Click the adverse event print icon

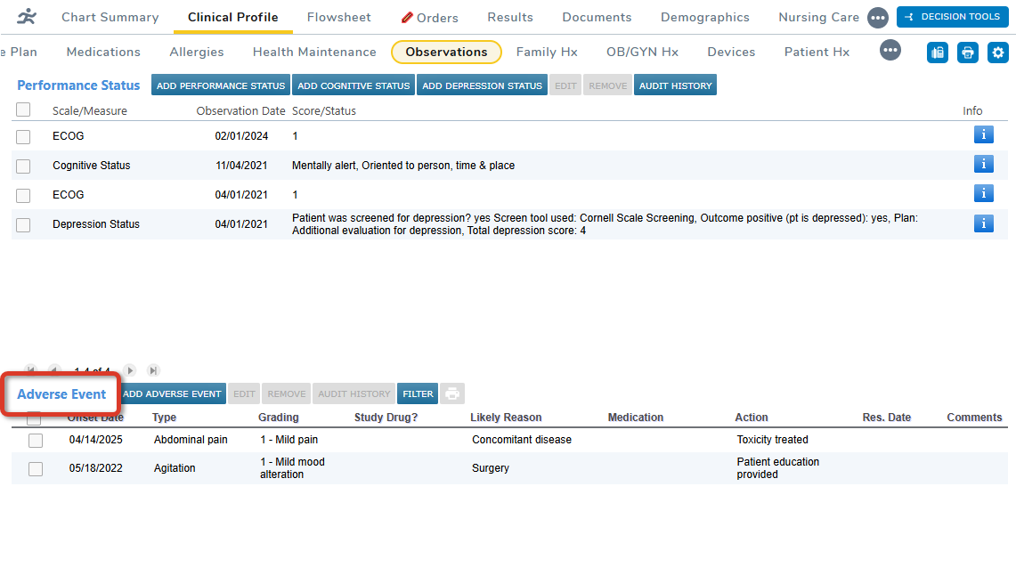452,393
